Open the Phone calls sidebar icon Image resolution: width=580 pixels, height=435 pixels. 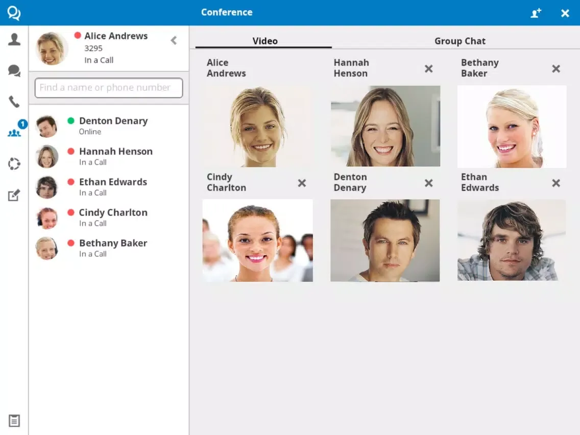[14, 102]
